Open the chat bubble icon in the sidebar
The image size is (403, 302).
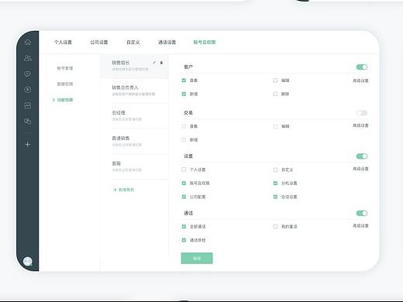coord(28,74)
